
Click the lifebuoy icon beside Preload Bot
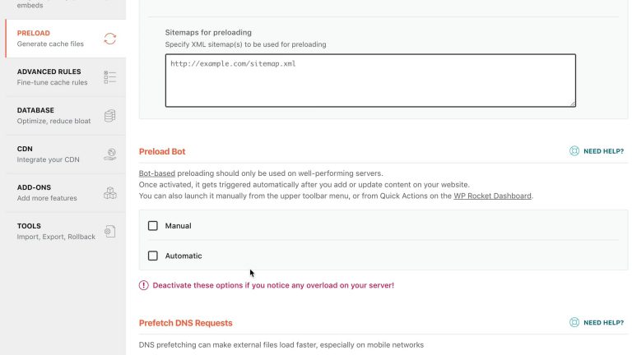pos(574,151)
